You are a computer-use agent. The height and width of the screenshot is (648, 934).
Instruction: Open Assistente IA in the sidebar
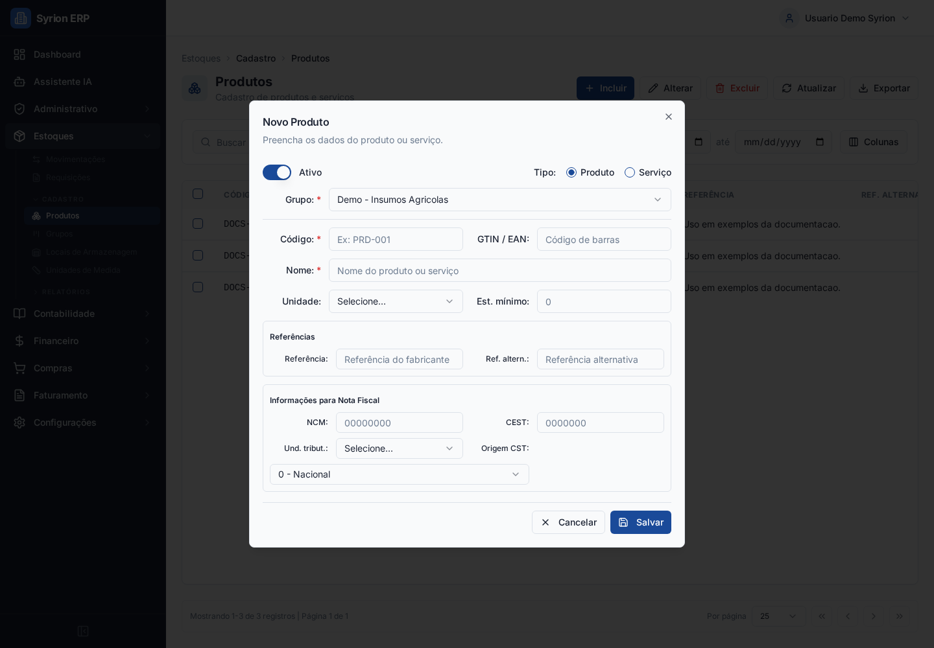pyautogui.click(x=83, y=82)
